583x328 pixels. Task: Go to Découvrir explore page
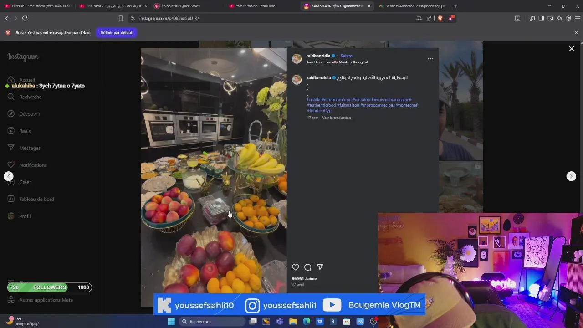pyautogui.click(x=24, y=114)
